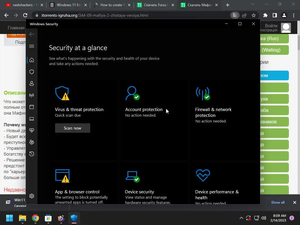300x225 pixels.
Task: Open Chrome from taskbar
Action: 35,218
